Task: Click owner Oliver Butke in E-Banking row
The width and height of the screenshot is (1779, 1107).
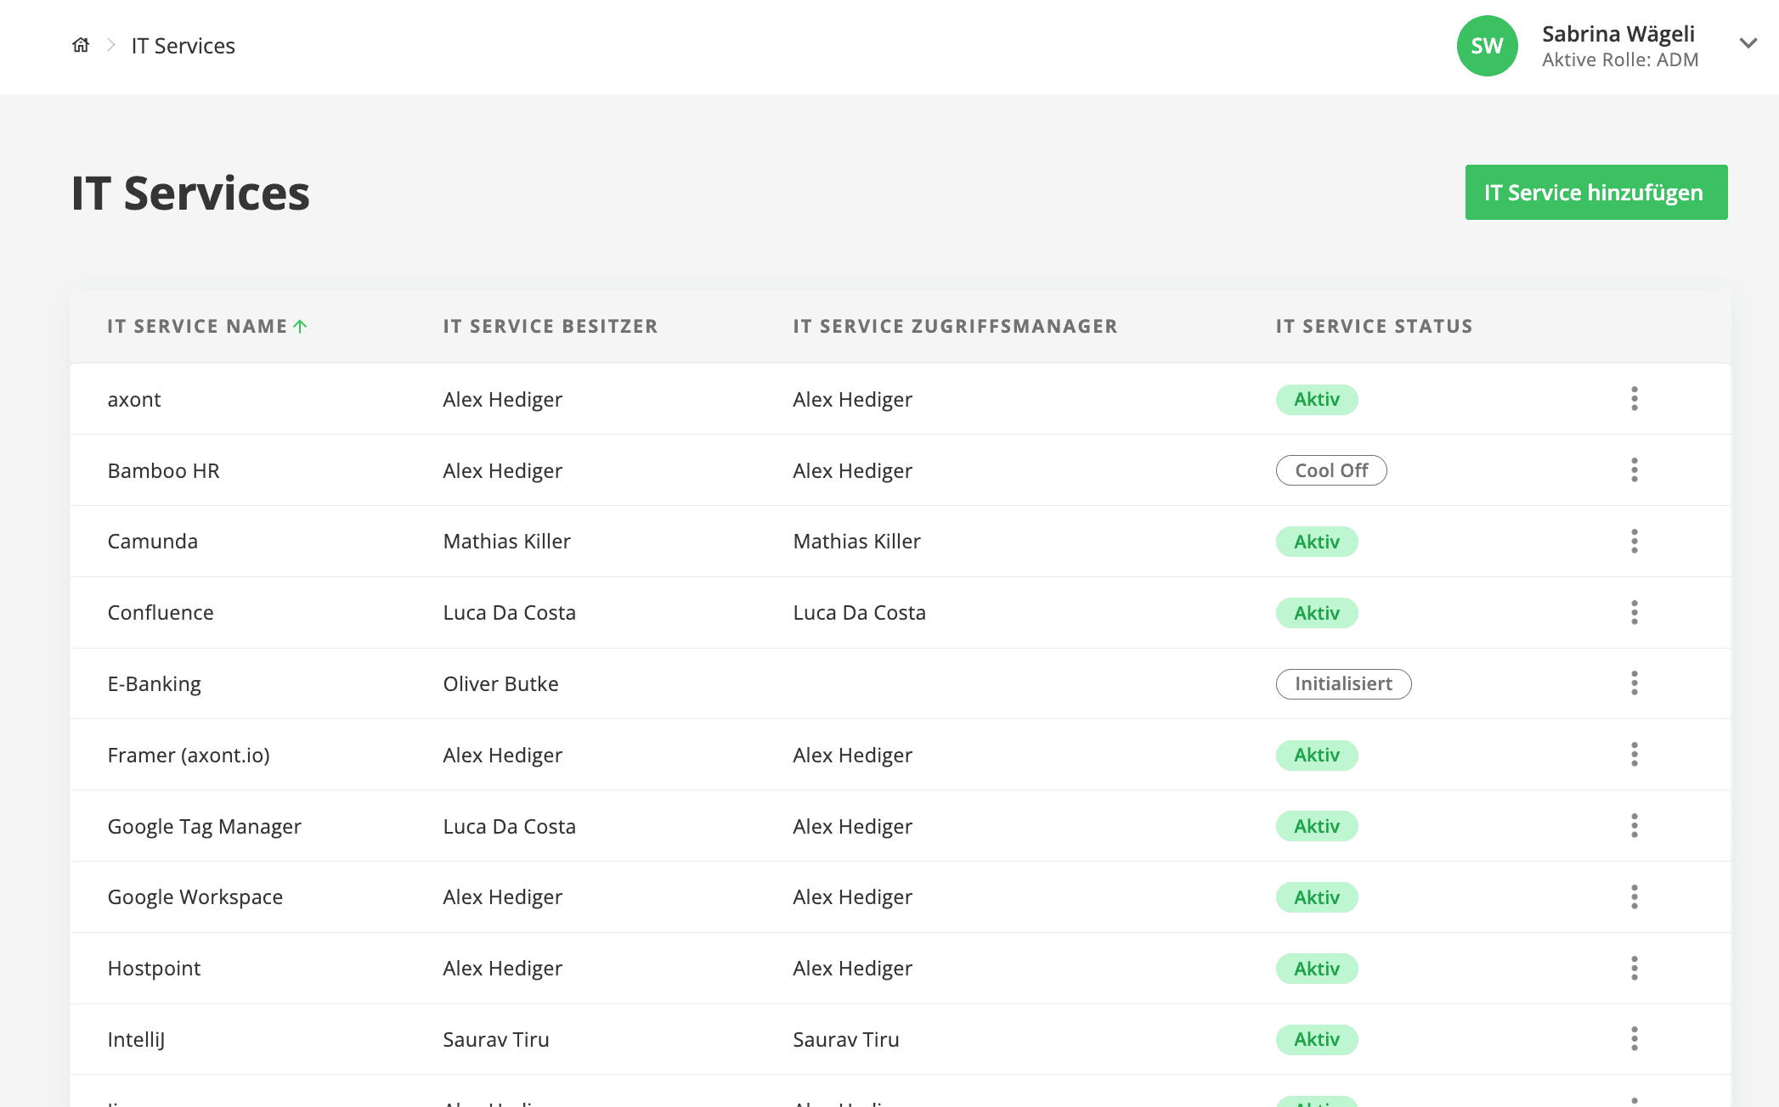Action: [x=500, y=683]
